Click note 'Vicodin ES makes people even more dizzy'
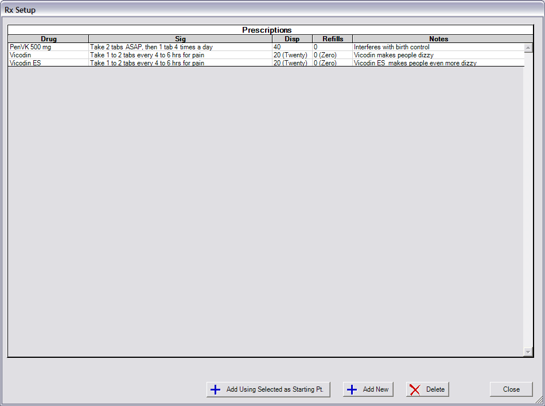Viewport: 545px width, 406px height. (415, 63)
